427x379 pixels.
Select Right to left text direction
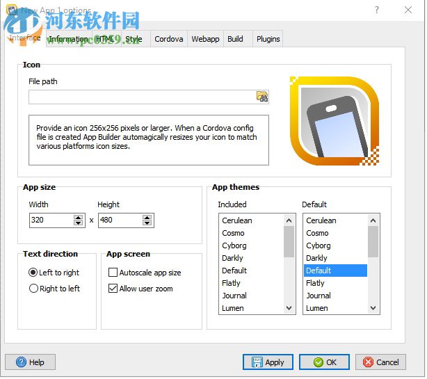tap(54, 289)
